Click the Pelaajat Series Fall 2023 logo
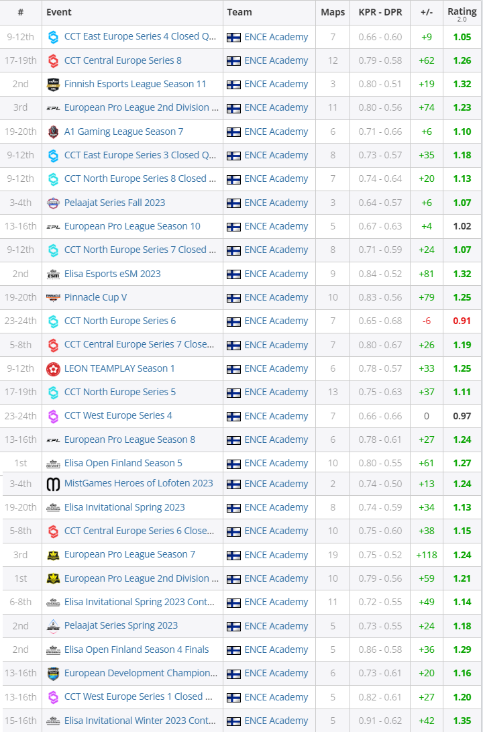This screenshot has height=732, width=483. point(53,203)
